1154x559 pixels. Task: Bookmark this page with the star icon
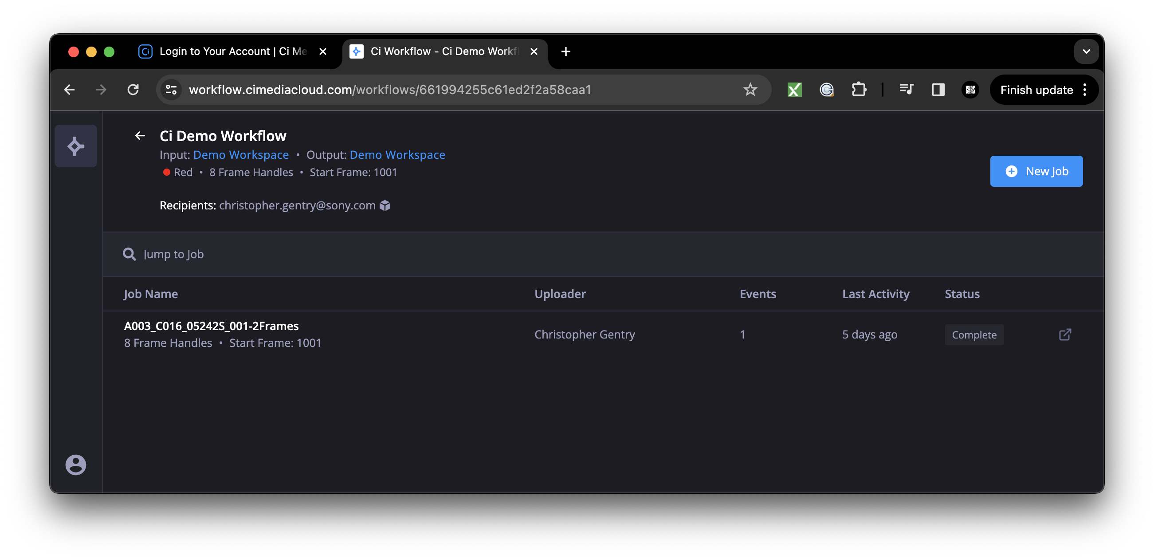pos(750,90)
